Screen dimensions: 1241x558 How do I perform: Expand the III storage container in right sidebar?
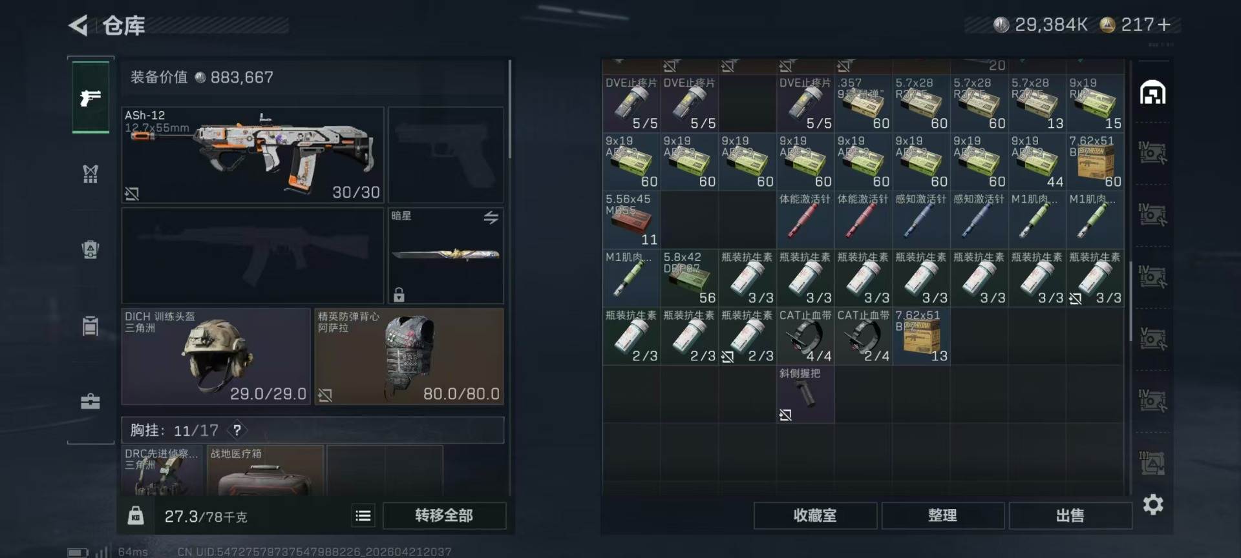tap(1153, 462)
